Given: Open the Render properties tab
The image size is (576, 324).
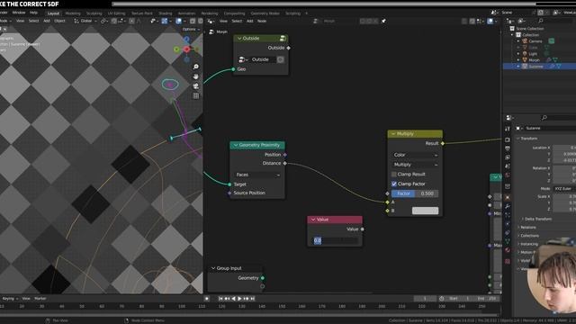Looking at the screenshot, I should pos(508,139).
